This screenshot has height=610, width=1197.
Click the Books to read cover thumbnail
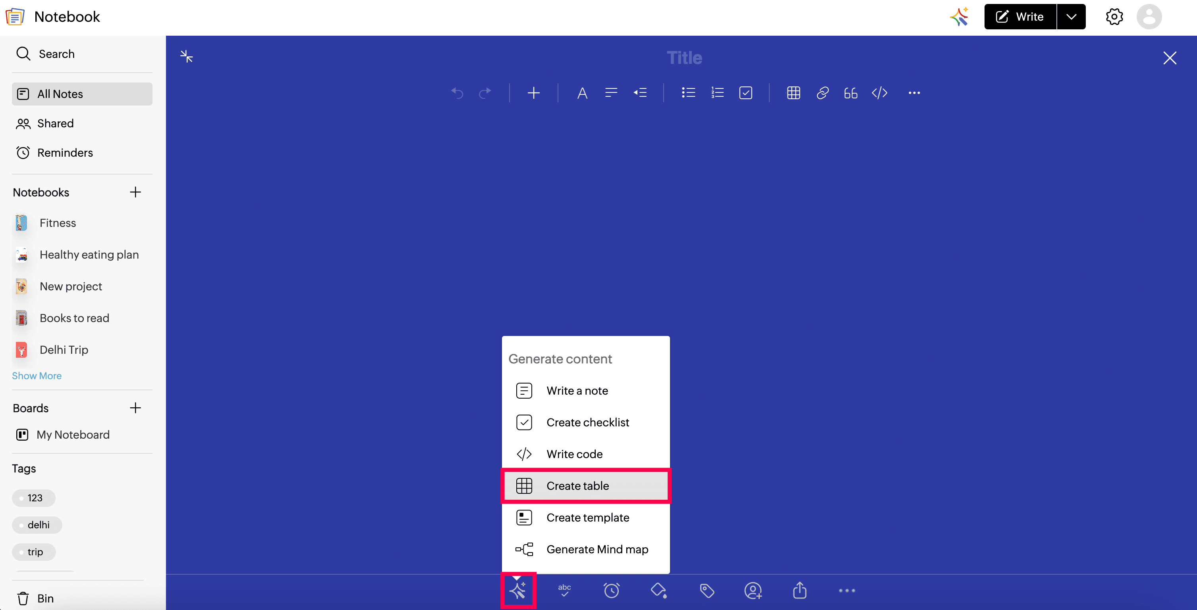21,318
